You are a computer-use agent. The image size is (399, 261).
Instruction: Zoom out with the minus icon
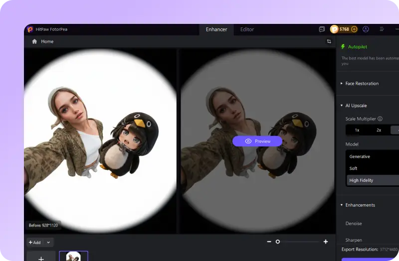pos(269,242)
